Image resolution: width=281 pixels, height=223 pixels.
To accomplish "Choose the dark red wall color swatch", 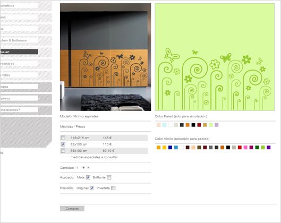I will [199, 125].
